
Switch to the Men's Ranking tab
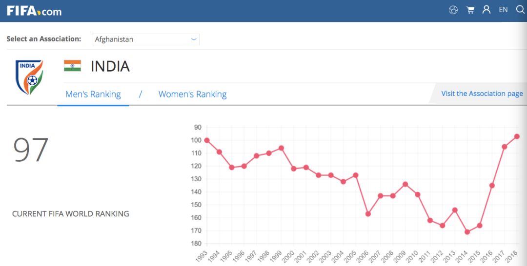click(x=93, y=95)
